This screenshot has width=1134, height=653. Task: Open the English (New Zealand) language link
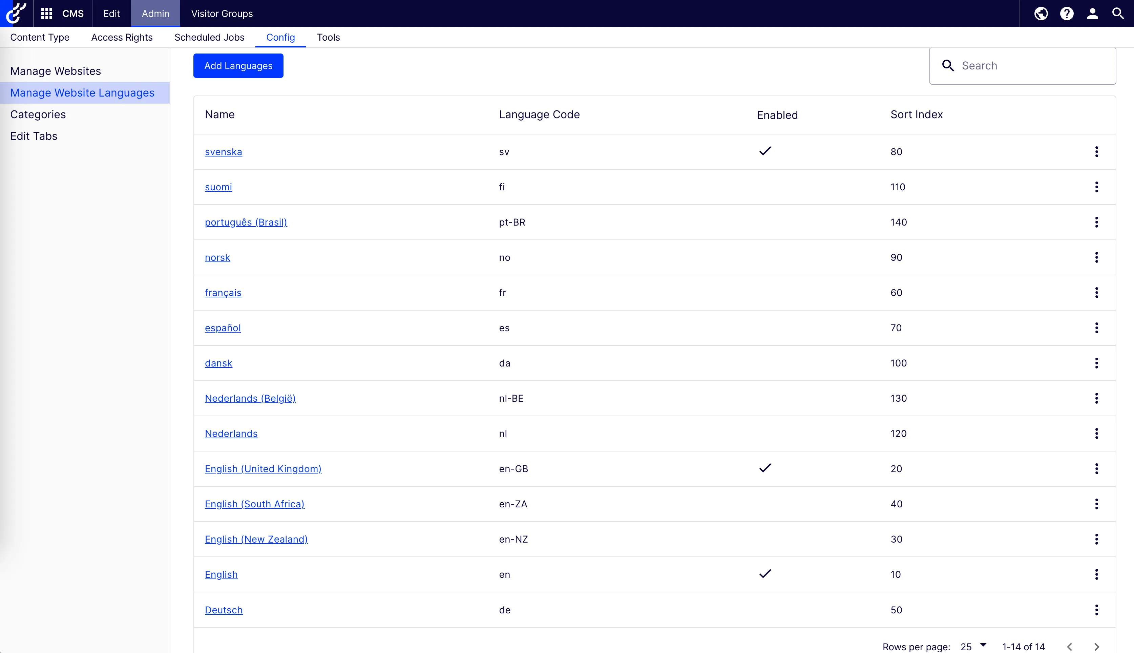pos(256,539)
